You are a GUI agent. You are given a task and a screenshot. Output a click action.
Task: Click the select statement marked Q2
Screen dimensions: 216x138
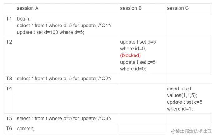(64, 78)
